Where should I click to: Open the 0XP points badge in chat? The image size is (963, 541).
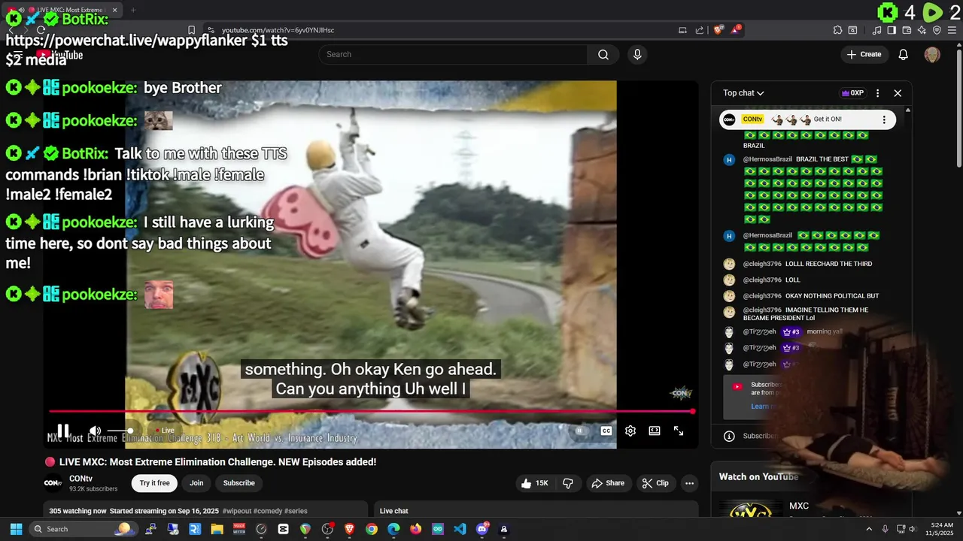click(x=852, y=93)
